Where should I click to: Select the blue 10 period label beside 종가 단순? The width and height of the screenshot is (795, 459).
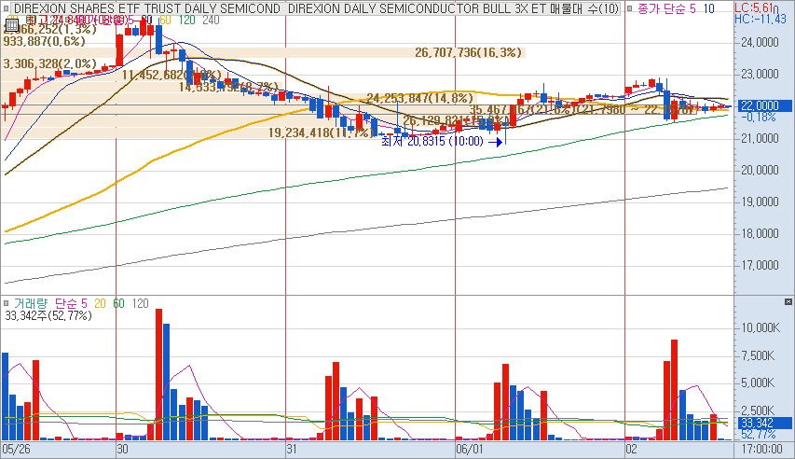pos(708,8)
